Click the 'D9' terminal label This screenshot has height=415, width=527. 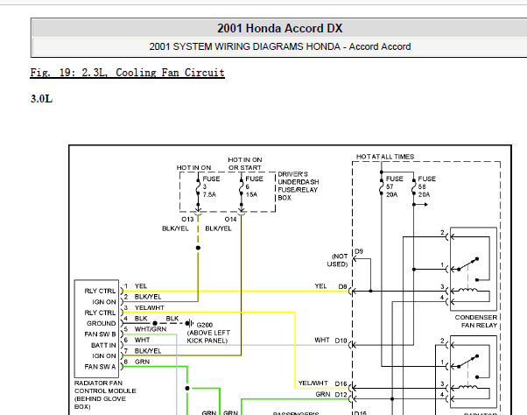(359, 251)
